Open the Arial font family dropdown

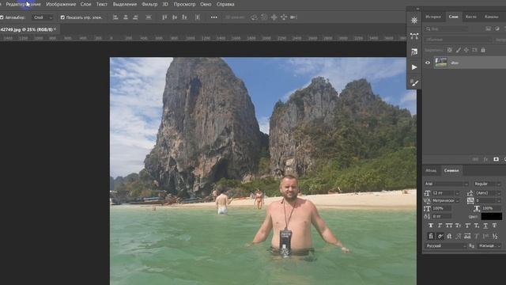click(x=446, y=184)
